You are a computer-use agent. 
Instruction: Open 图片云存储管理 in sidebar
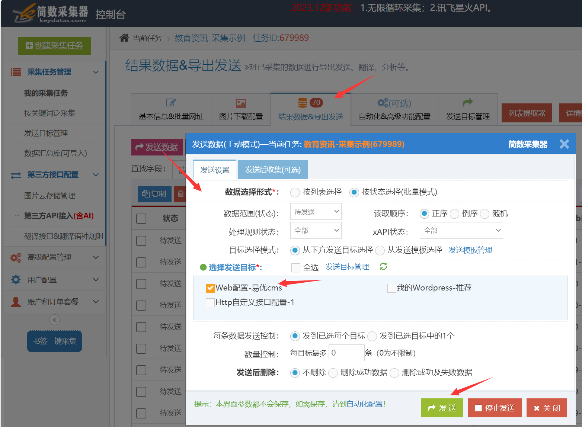click(x=49, y=196)
